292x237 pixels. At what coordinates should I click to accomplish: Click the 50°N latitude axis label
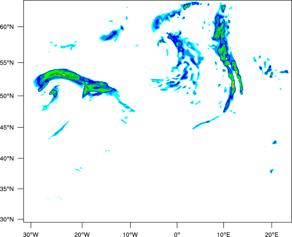tap(7, 96)
